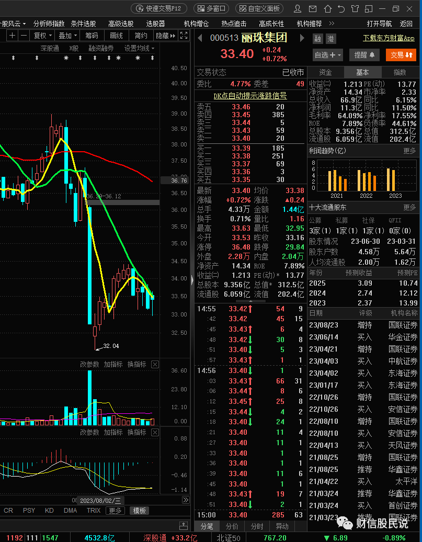The image size is (422, 542).
Task: Close the MACD indicator panel
Action: tap(155, 433)
